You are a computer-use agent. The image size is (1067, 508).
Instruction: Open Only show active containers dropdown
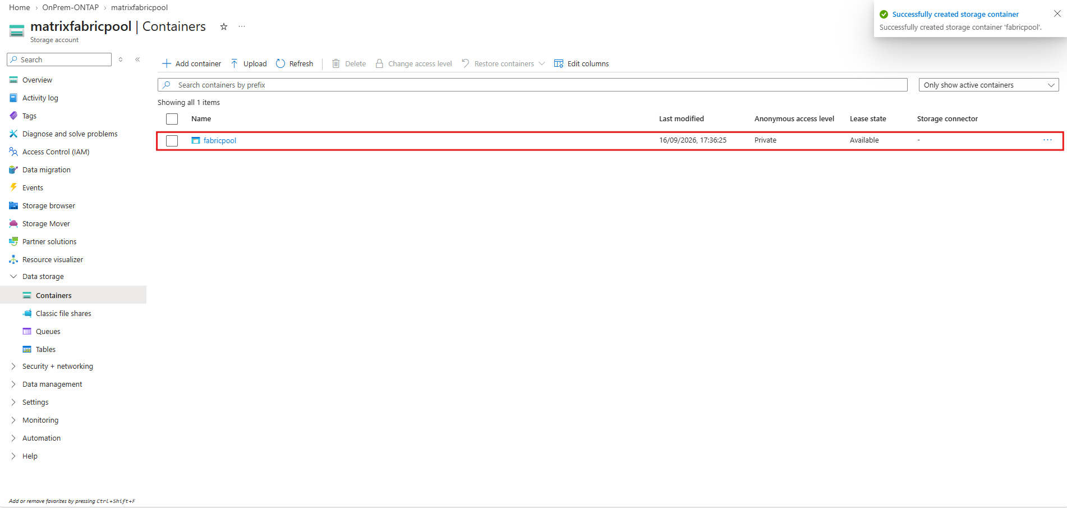click(x=988, y=85)
